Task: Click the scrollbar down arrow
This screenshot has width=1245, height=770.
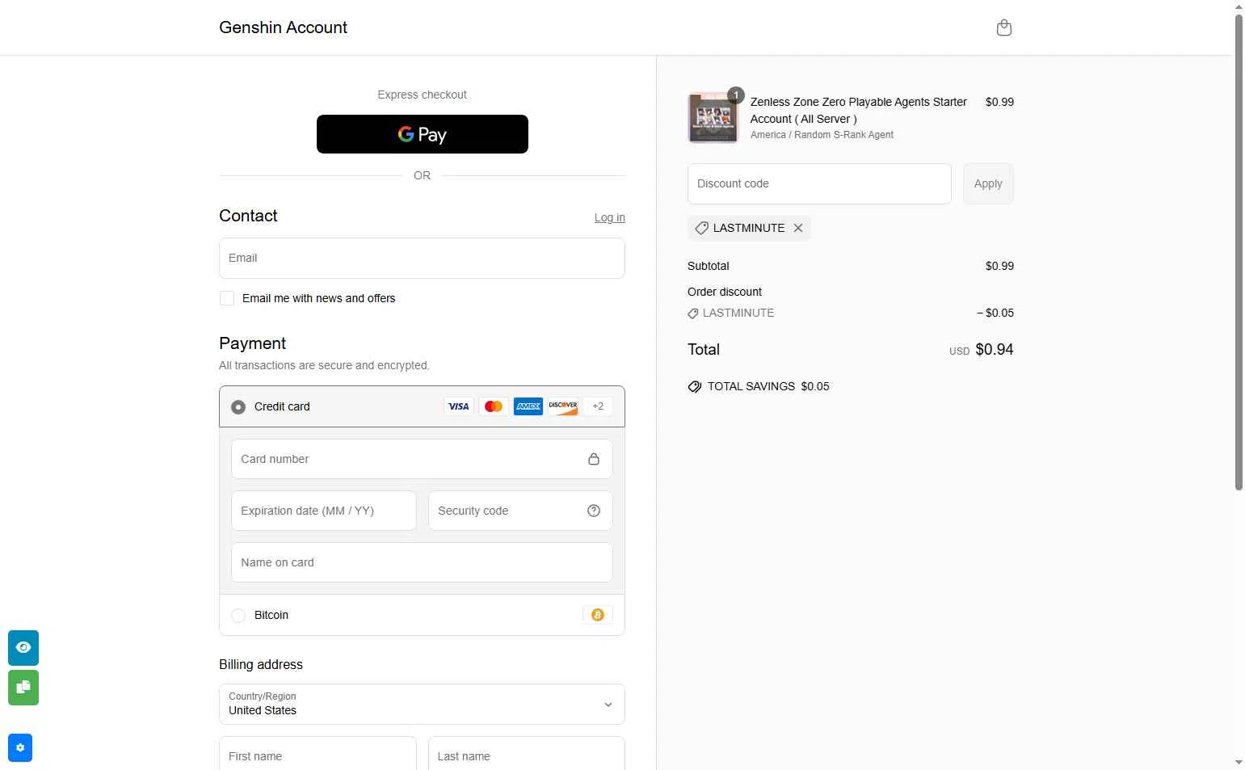Action: click(x=1239, y=762)
